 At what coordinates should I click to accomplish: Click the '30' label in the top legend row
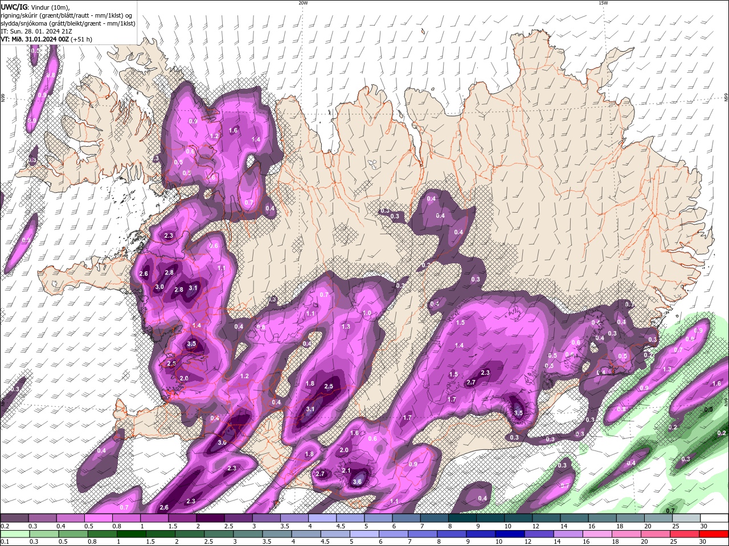pyautogui.click(x=705, y=526)
